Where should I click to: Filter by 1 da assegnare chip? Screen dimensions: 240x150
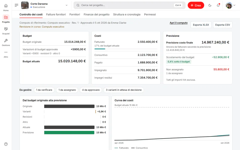67,90
